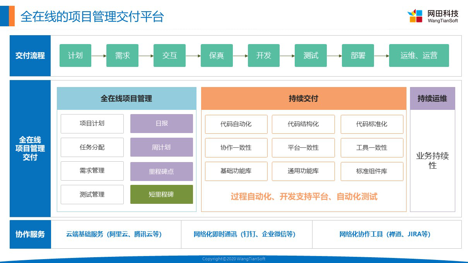Click the 工具一致性 box

click(x=372, y=148)
